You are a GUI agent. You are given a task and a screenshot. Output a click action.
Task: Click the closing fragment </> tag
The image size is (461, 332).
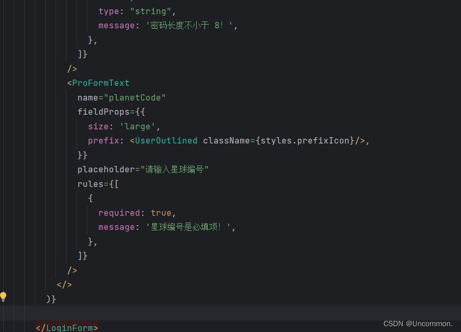[x=64, y=285]
